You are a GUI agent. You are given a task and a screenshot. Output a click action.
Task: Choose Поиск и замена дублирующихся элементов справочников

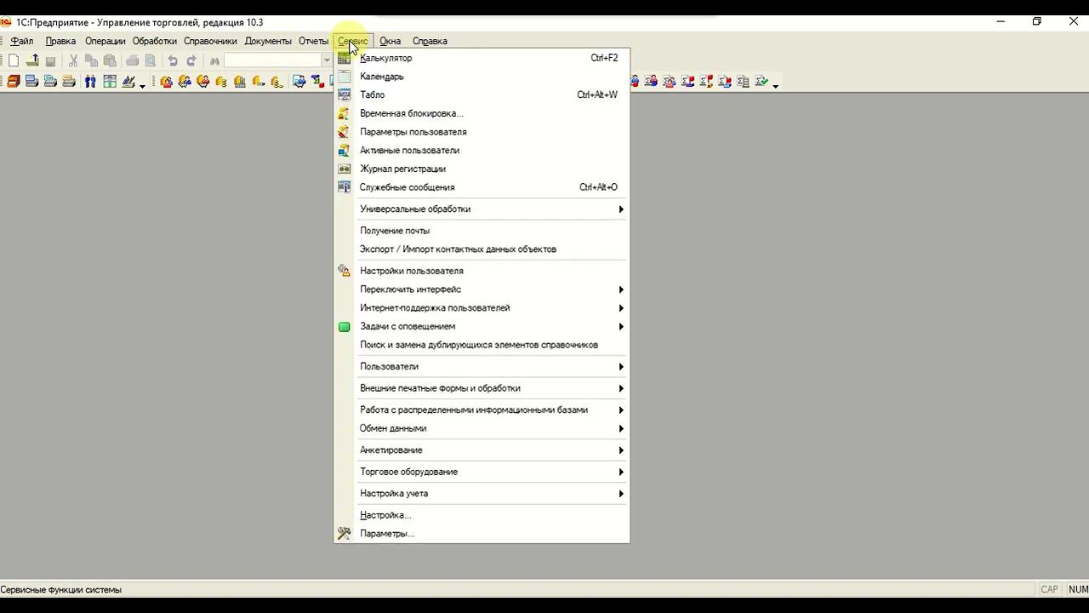tap(482, 345)
